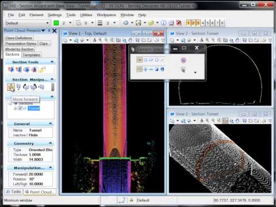This screenshot has width=276, height=207.
Task: Open the Tasks tab at panel bottom
Action: coord(13,191)
